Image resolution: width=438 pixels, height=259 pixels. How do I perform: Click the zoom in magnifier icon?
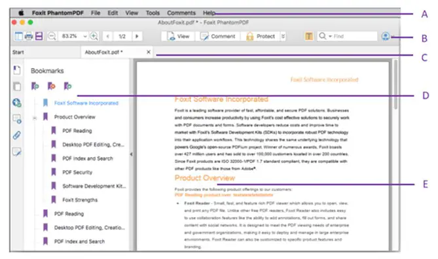point(94,36)
